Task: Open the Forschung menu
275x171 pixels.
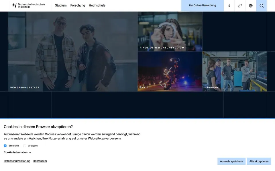Action: [x=78, y=5]
